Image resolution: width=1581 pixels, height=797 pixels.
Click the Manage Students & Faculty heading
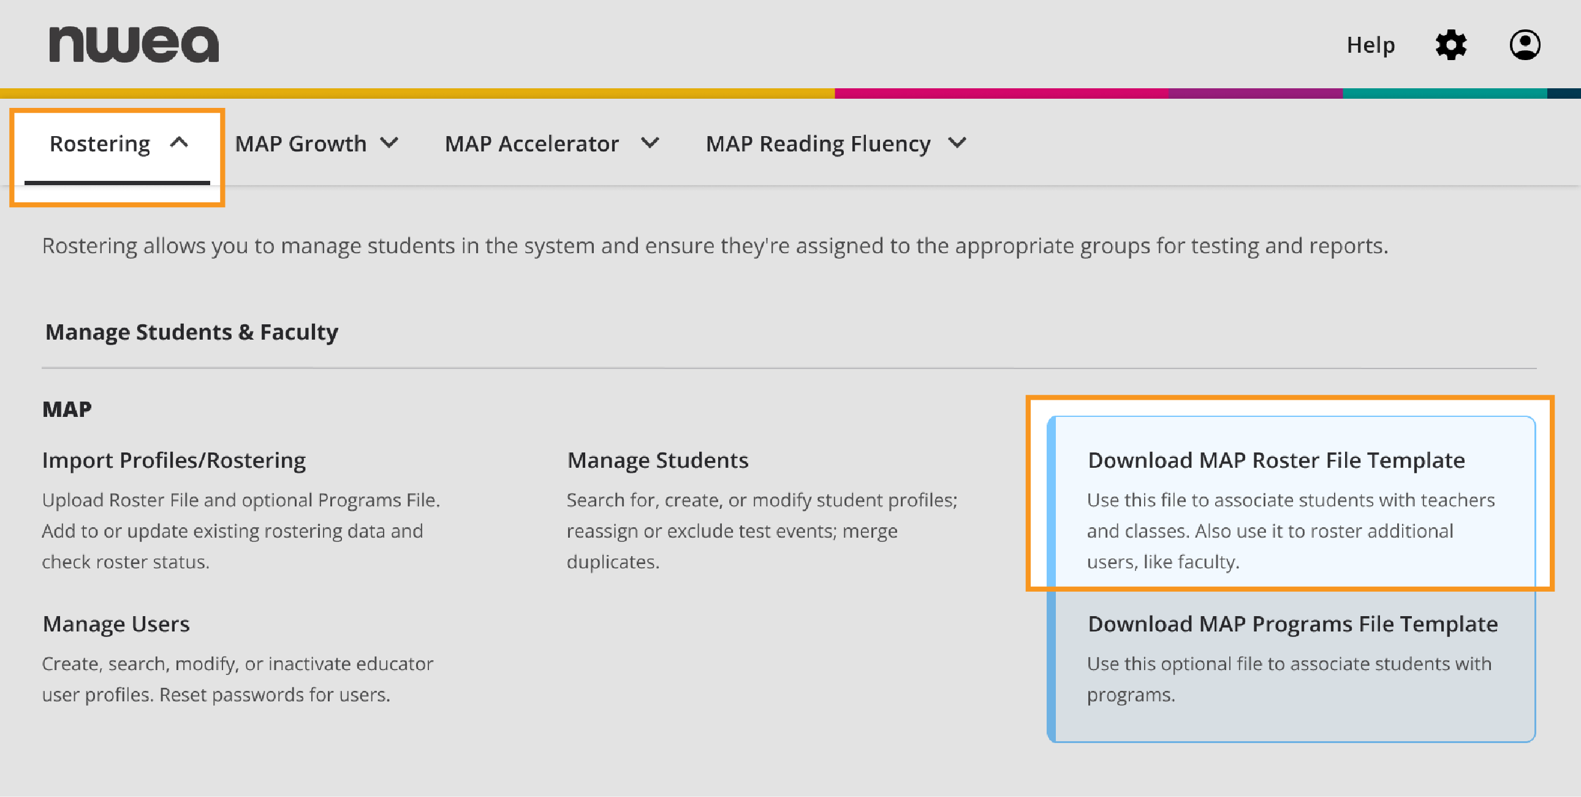(x=191, y=332)
